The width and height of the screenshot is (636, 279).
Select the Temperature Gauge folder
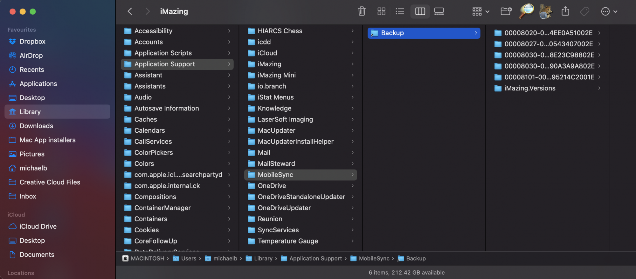click(x=301, y=241)
